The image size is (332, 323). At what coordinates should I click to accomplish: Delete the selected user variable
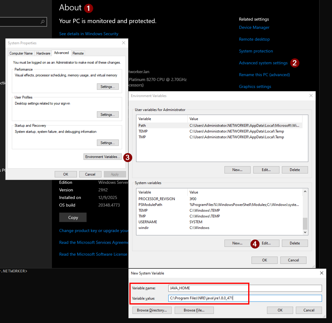click(295, 170)
